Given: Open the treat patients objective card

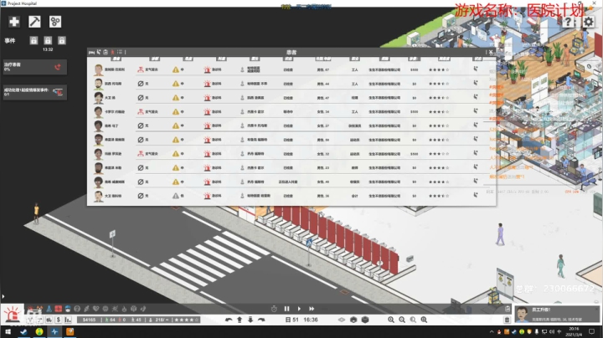Looking at the screenshot, I should [x=34, y=67].
